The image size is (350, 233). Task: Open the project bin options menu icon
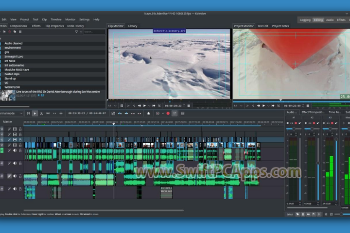(x=20, y=32)
